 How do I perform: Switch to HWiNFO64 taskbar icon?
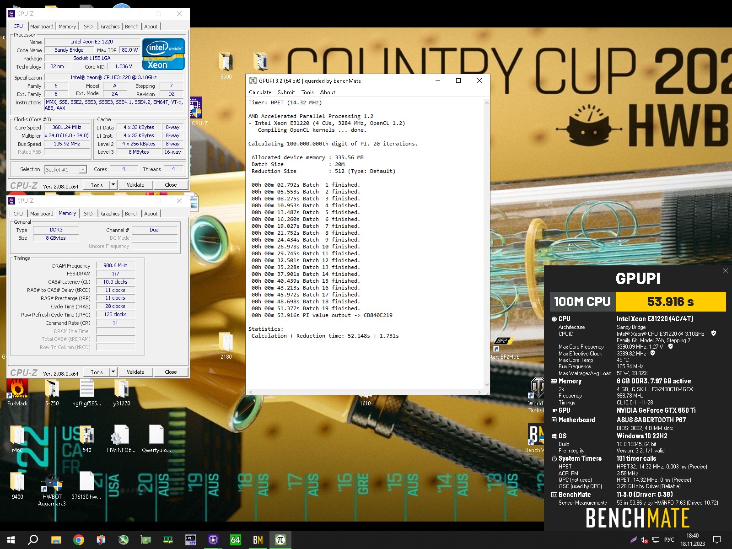point(235,540)
